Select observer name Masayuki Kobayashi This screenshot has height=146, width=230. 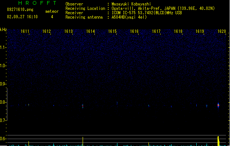pos(131,4)
